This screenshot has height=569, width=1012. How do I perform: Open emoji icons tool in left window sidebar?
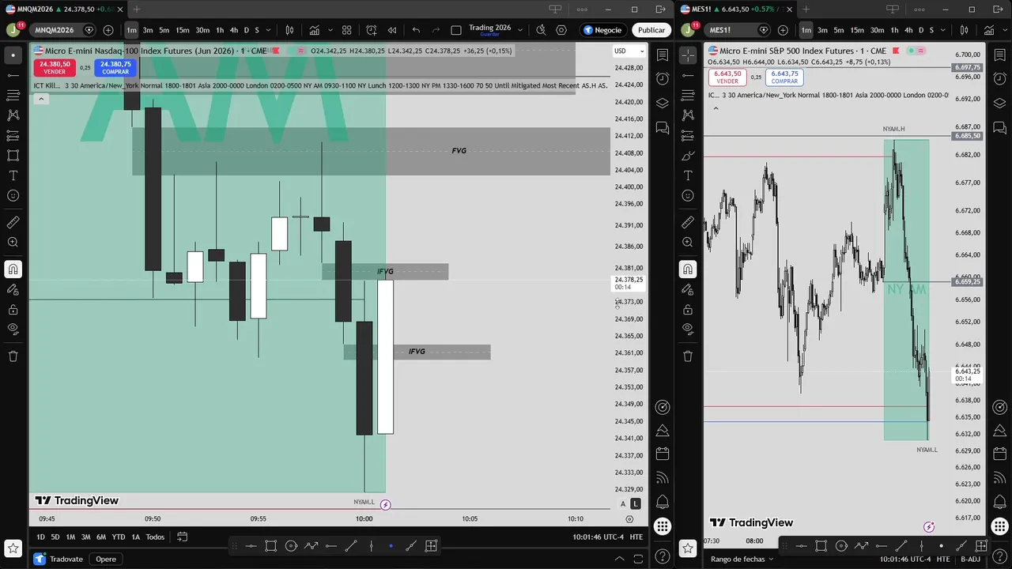click(x=13, y=195)
